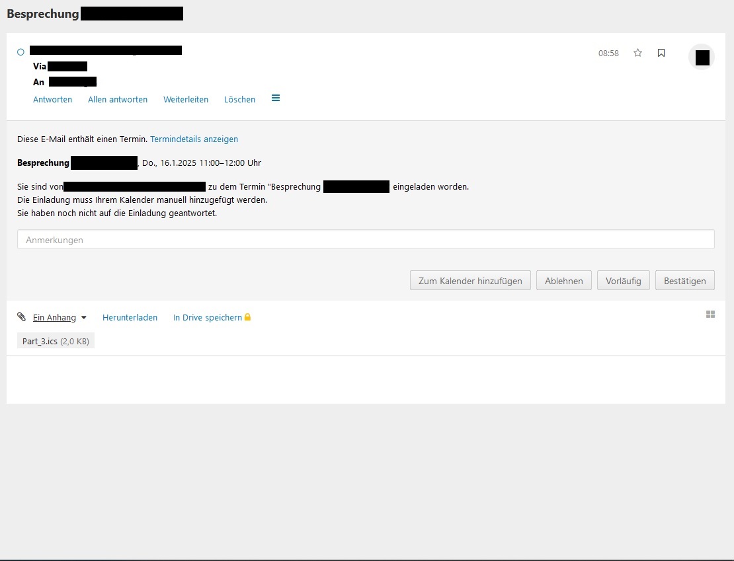Screen dimensions: 734x561
Task: Flag the email with the bookmark icon
Action: tap(661, 53)
